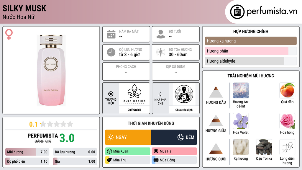
Task: Click the sillage person icon beside Độ toả hương
Action: [161, 52]
